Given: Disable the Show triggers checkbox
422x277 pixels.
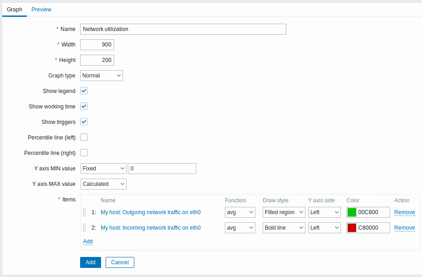Looking at the screenshot, I should coord(84,122).
